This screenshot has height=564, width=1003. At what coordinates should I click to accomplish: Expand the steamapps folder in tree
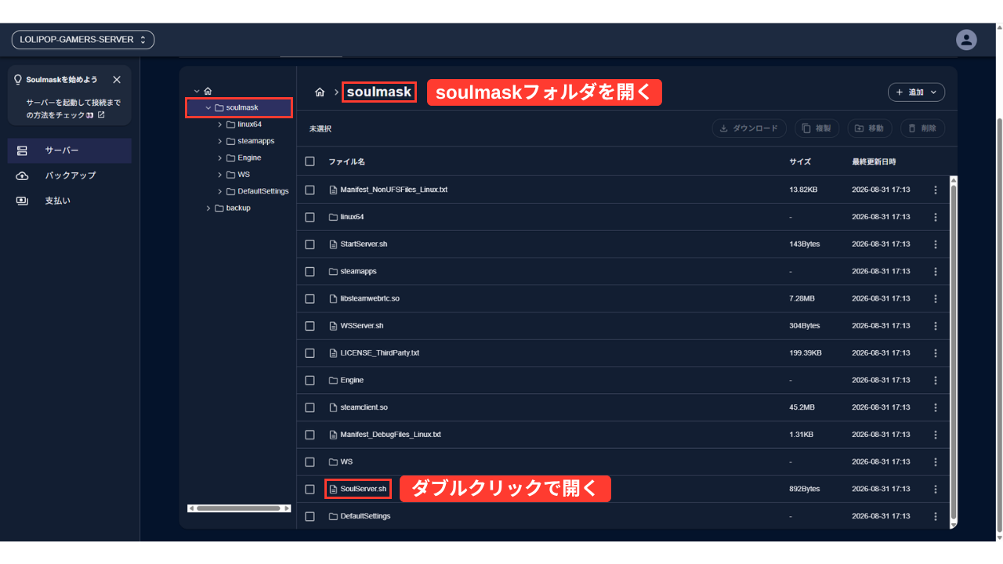click(x=220, y=141)
